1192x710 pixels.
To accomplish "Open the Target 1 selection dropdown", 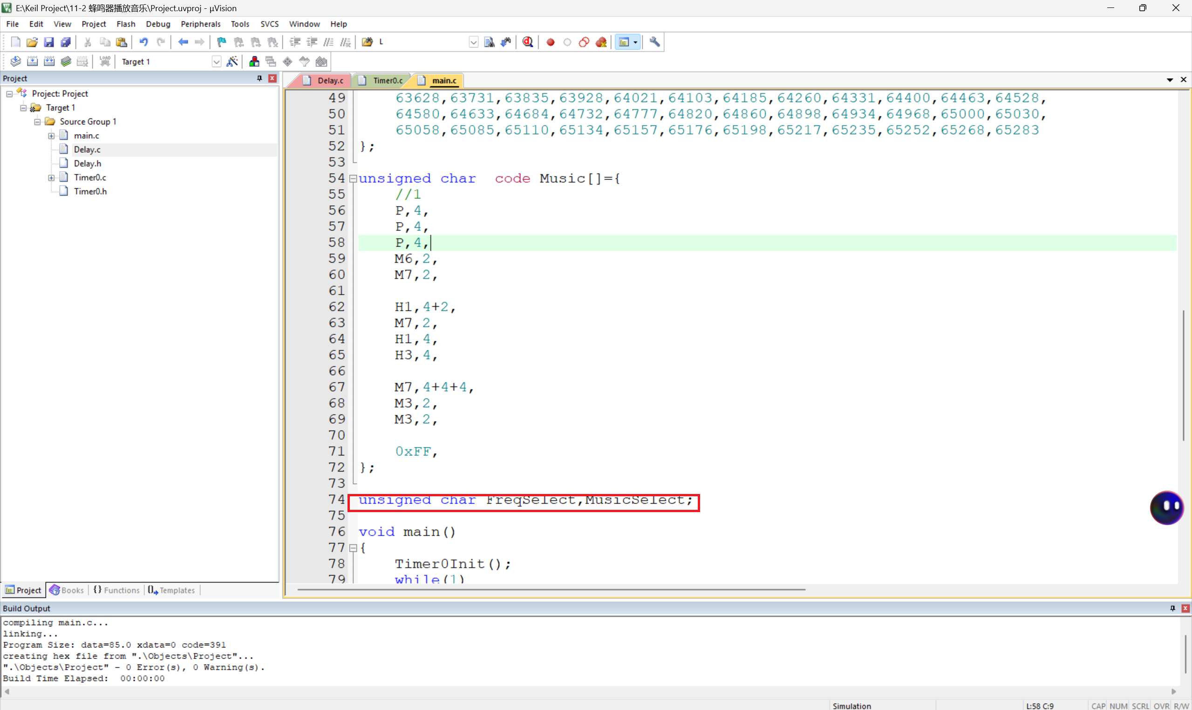I will pos(216,62).
